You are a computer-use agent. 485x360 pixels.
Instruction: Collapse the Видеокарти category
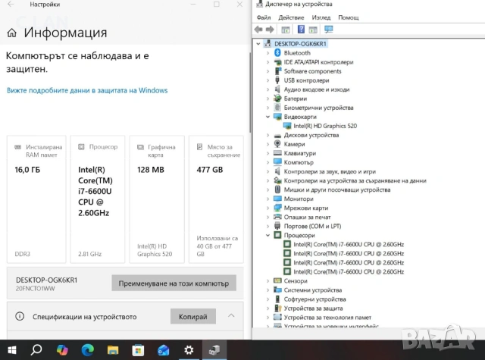point(268,117)
